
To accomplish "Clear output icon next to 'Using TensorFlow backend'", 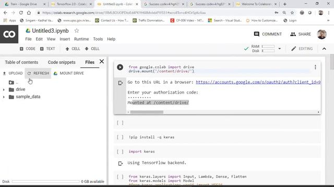I will point(121,164).
